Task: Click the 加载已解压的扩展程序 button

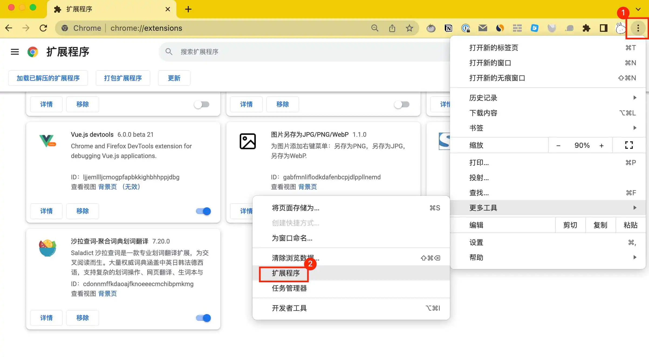Action: pos(48,78)
